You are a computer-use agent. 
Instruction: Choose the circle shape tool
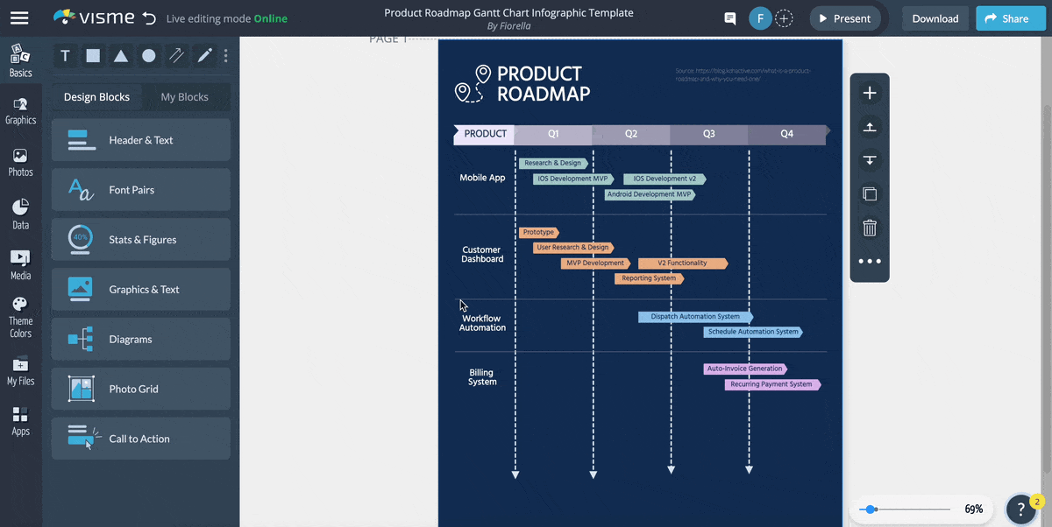coord(149,56)
